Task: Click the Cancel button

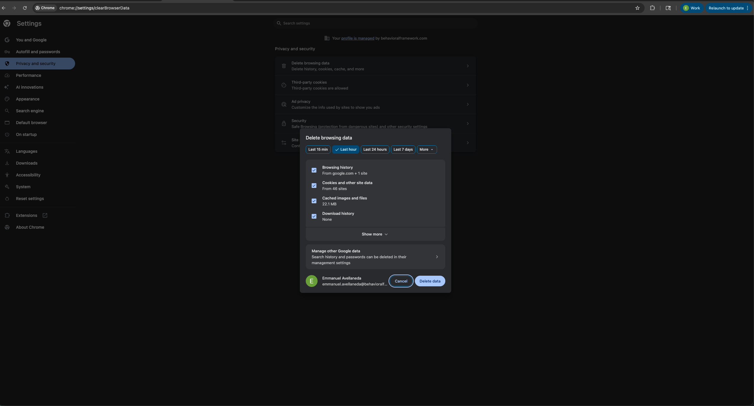Action: point(401,281)
